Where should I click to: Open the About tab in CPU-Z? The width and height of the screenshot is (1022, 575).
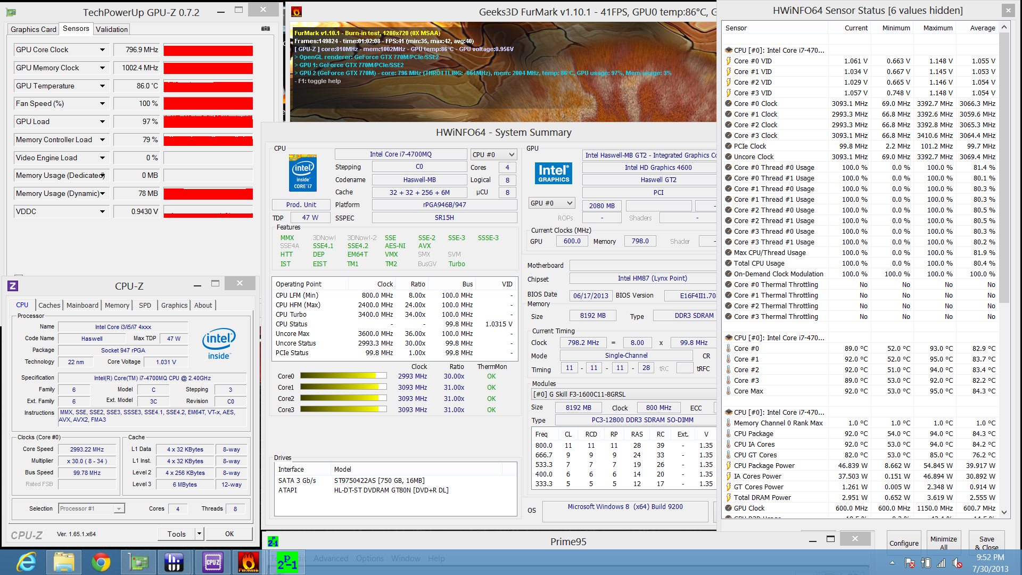coord(203,305)
